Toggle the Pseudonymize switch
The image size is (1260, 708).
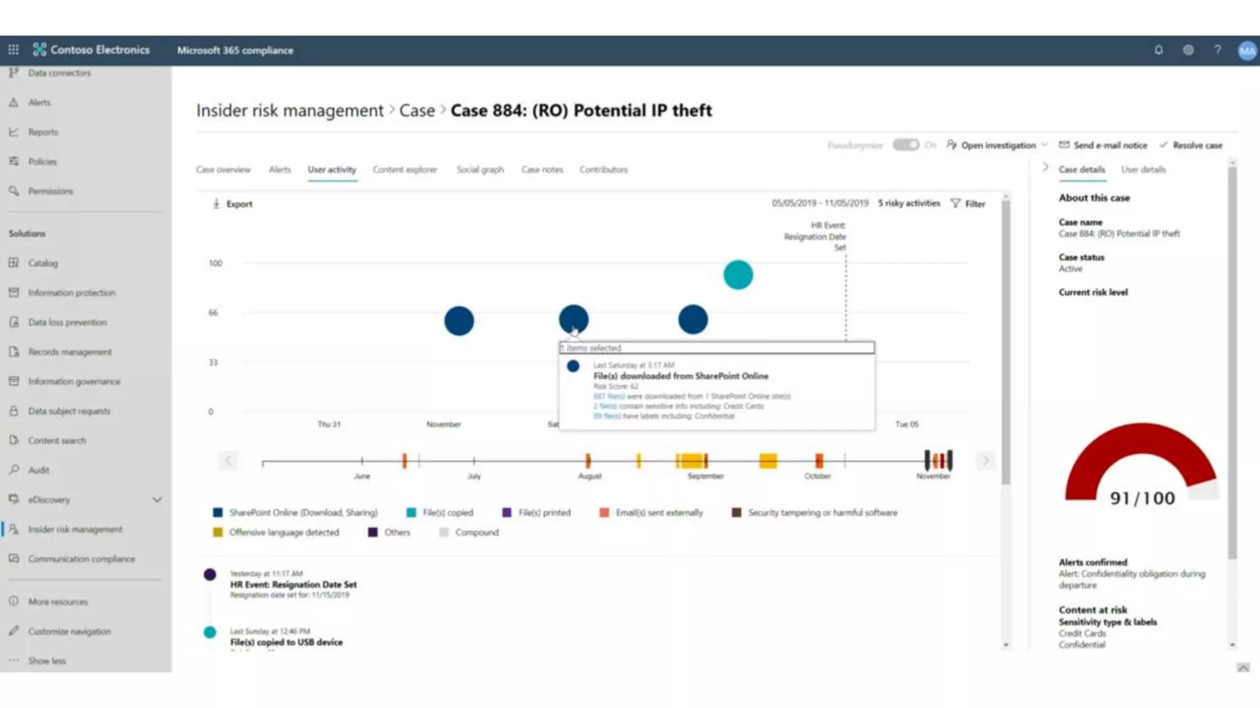[906, 145]
